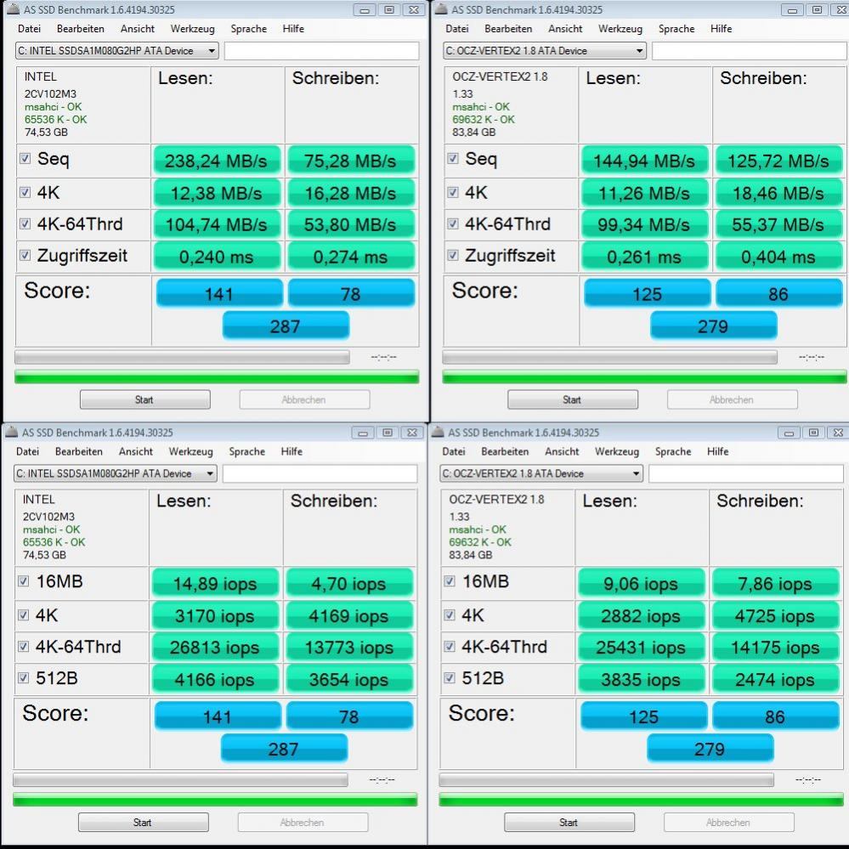Viewport: 849px width, 849px height.
Task: Click the green progress bar in the OCZ iops window
Action: [641, 800]
